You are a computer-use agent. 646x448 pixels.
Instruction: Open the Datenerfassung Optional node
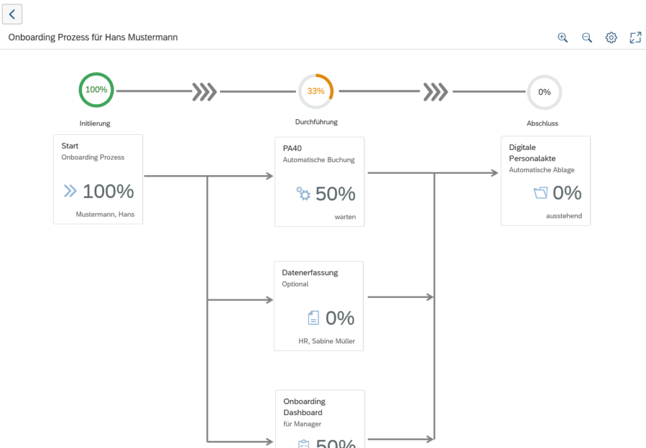318,306
